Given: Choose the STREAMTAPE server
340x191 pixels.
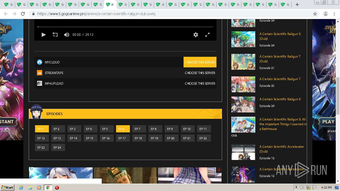Looking at the screenshot, I should click(200, 73).
